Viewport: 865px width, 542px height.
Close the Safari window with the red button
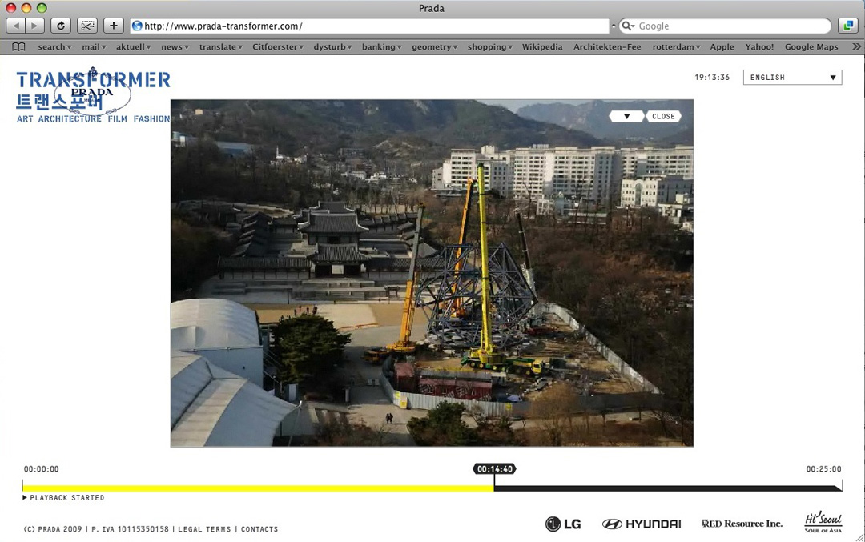click(11, 8)
